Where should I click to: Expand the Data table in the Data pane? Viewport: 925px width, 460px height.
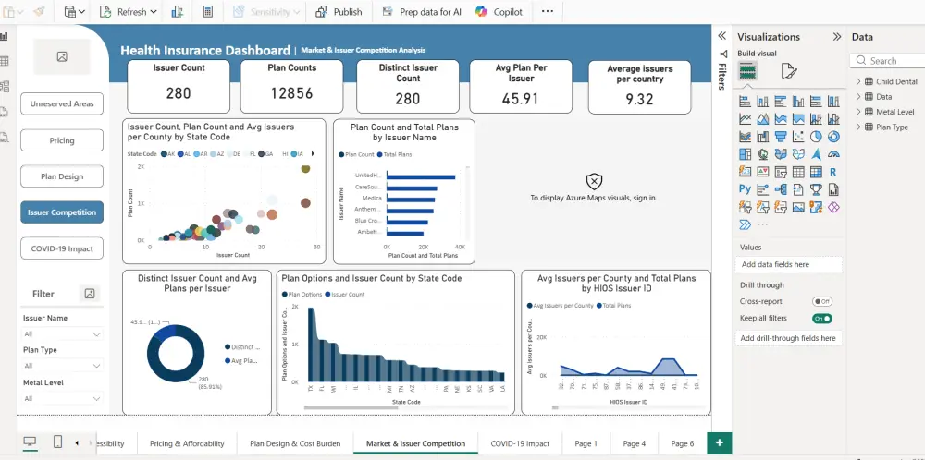coord(858,97)
